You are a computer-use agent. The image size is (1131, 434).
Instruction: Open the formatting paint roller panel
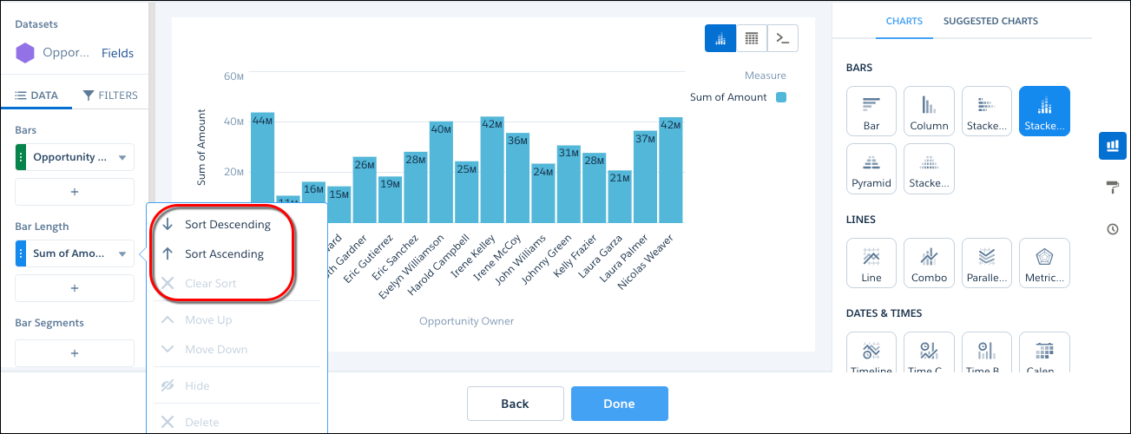[x=1113, y=187]
